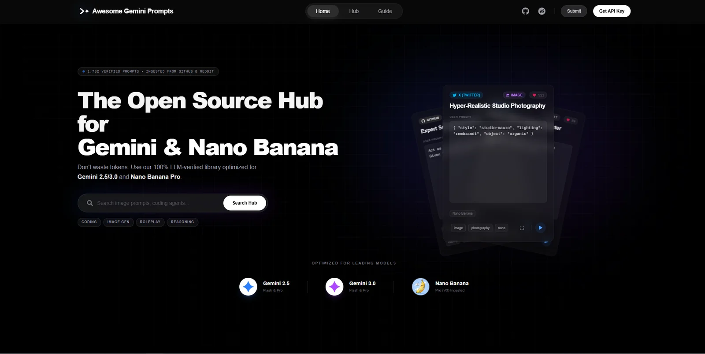Click the 'Gemini 3.0' model name text
The image size is (705, 354).
[362, 283]
